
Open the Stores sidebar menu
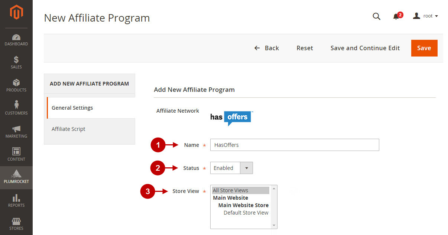tap(16, 224)
